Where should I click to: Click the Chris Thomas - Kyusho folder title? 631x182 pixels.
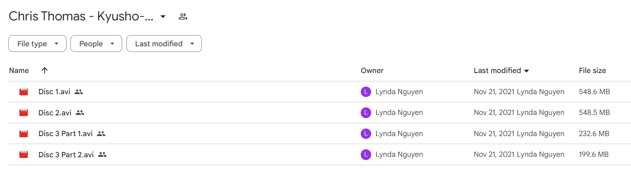coord(81,16)
